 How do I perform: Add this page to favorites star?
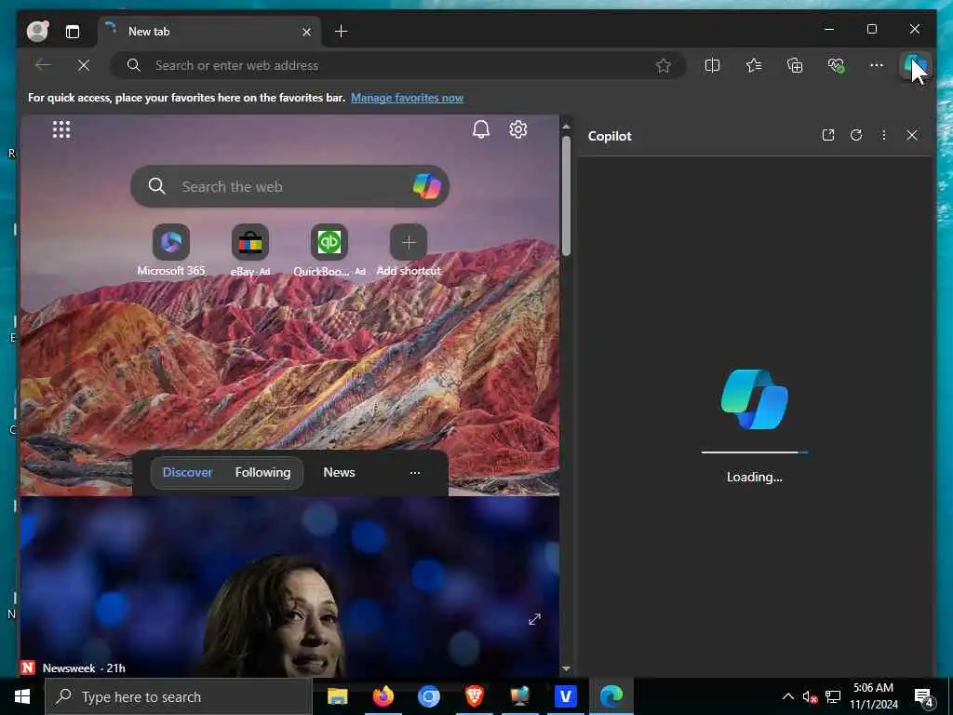coord(663,65)
